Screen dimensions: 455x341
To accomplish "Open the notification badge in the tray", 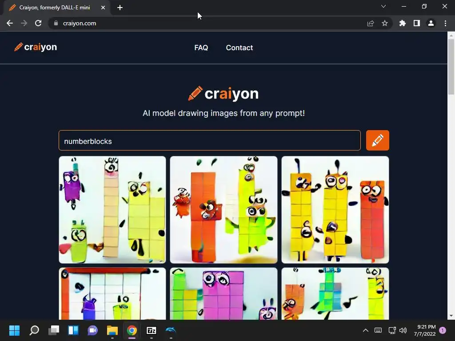I will [443, 330].
